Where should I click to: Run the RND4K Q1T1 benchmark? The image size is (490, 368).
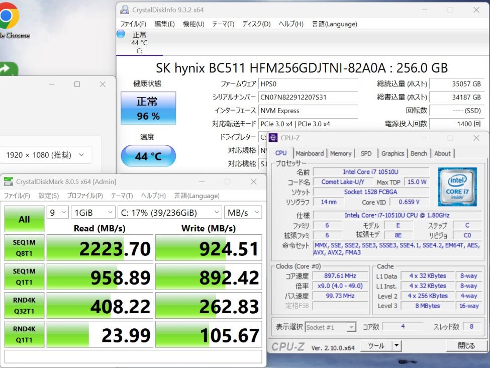(24, 334)
